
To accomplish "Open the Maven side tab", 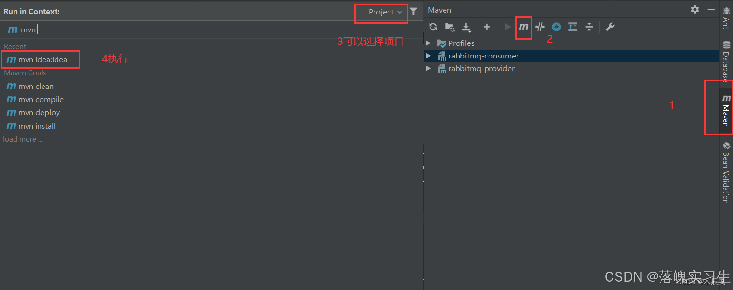I will (x=726, y=111).
